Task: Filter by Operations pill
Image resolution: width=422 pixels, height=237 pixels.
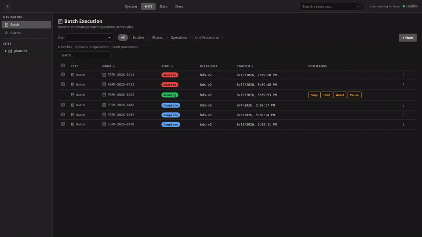Action: coord(179,38)
